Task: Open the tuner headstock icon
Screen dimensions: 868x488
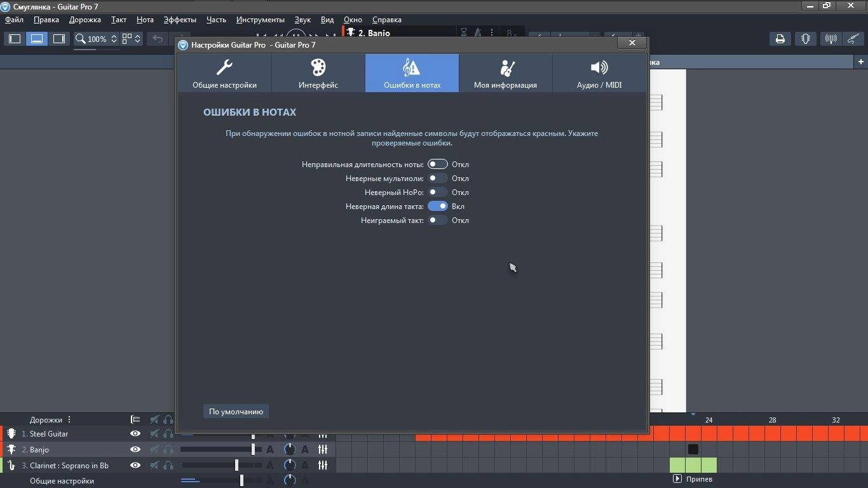Action: pyautogui.click(x=806, y=39)
